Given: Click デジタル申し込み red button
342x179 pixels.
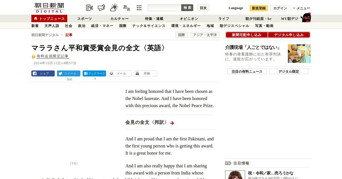Looking at the screenshot, I should 289,35.
